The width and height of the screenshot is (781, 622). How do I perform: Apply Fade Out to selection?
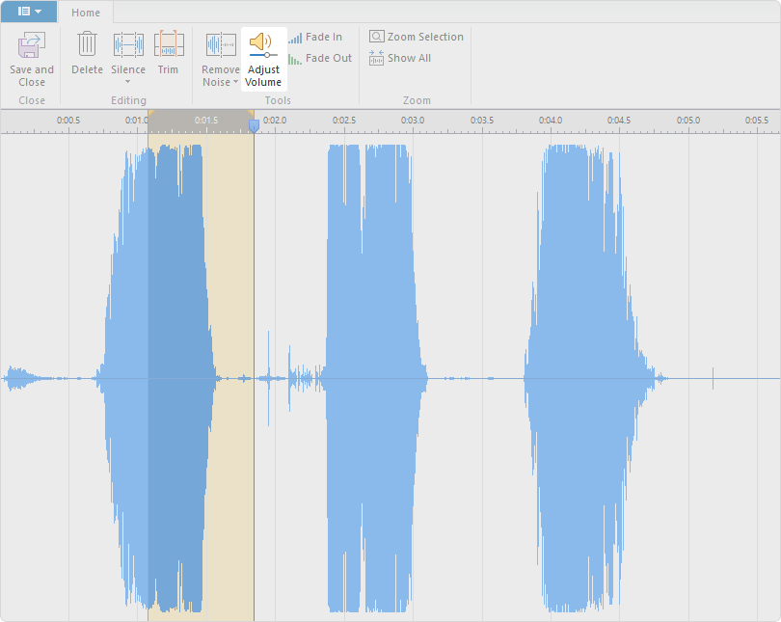(x=320, y=59)
